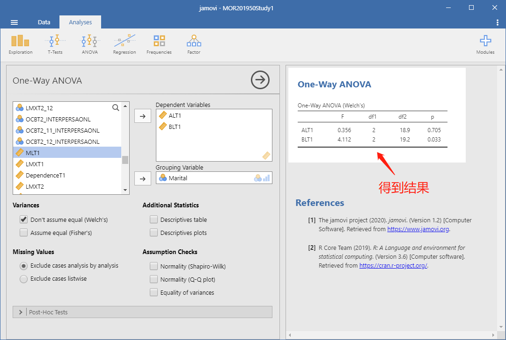Switch to the Data tab
Screen dimensions: 506x340
pos(44,22)
